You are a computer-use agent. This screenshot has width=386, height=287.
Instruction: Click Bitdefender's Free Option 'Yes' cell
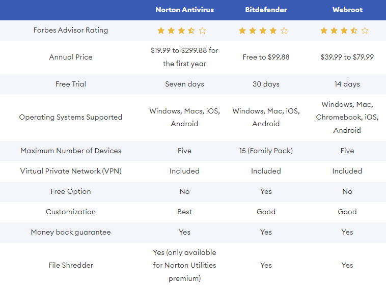click(266, 191)
